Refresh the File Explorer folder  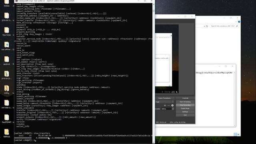pyautogui.click(x=207, y=26)
